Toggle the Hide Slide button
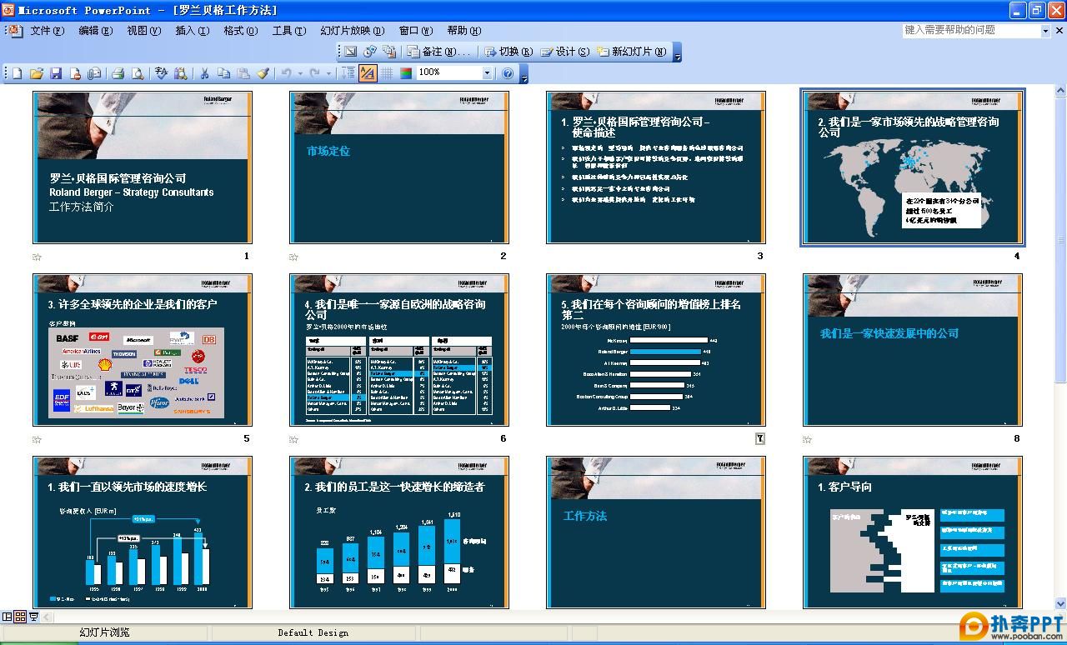This screenshot has width=1067, height=645. (351, 52)
